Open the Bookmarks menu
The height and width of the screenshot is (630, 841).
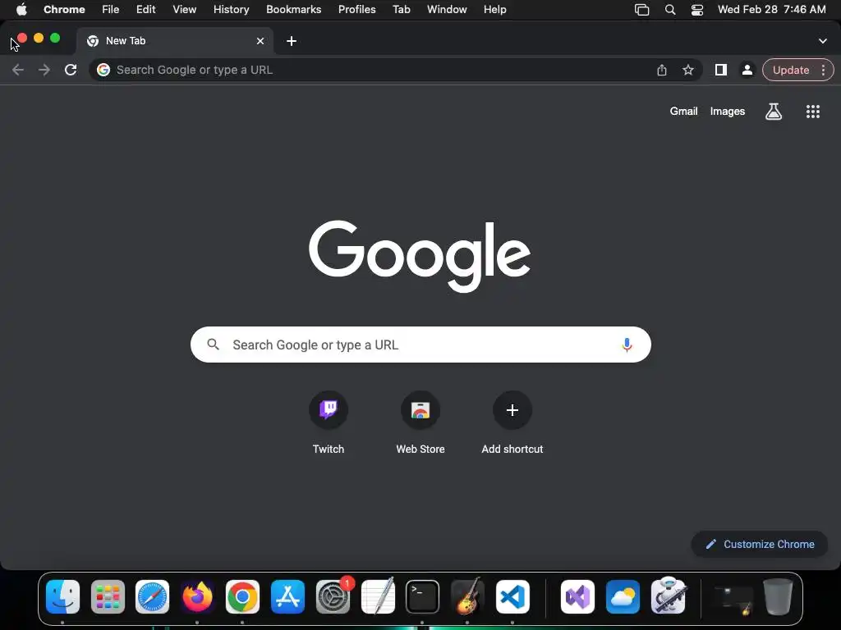[x=293, y=10]
